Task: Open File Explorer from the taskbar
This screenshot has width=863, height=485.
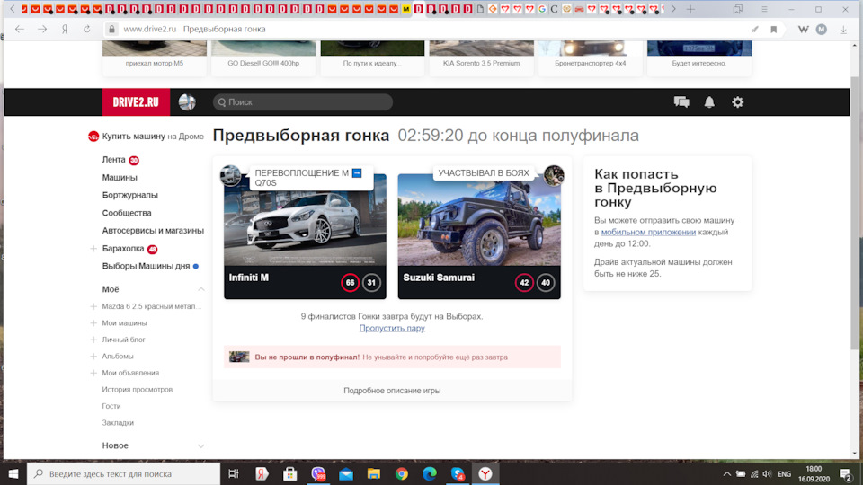Action: pyautogui.click(x=374, y=473)
